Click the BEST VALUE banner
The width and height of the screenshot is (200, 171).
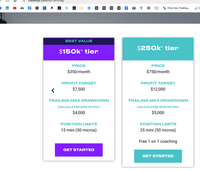pyautogui.click(x=79, y=41)
